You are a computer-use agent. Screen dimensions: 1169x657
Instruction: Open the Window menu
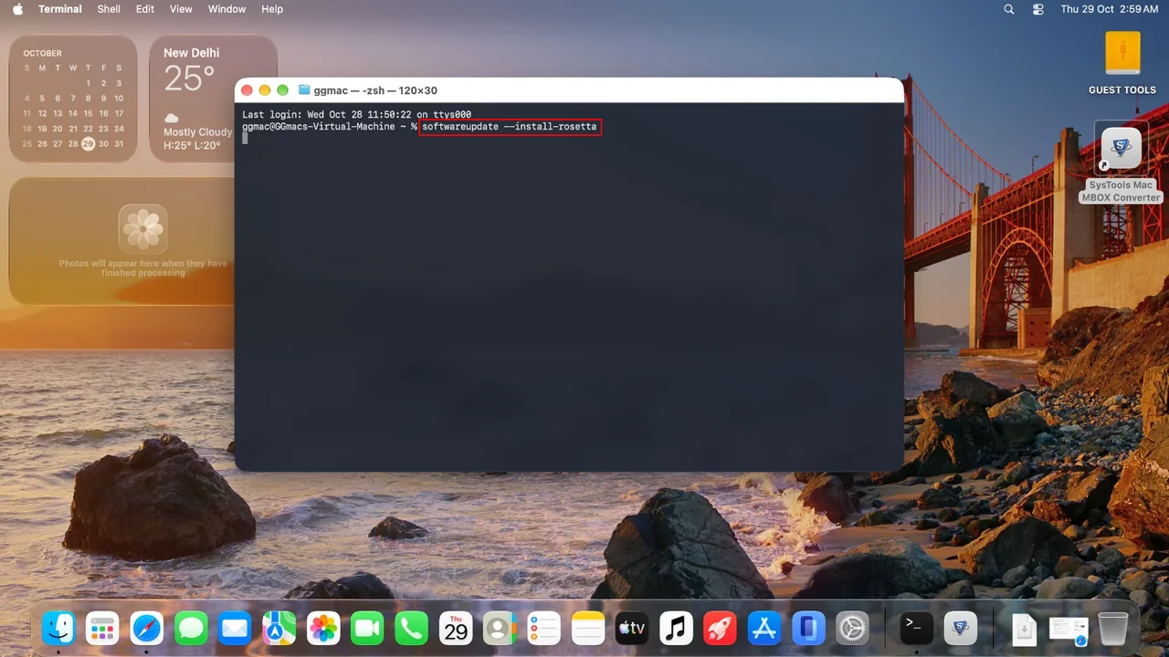226,9
